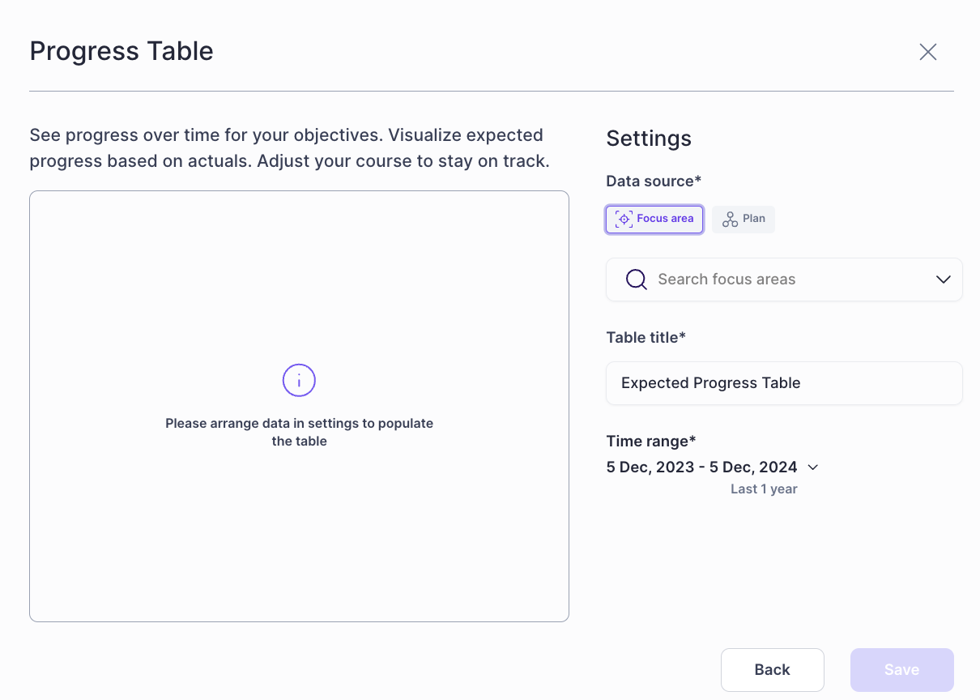Click the Time range dropdown arrow icon
The height and width of the screenshot is (700, 980).
[812, 467]
